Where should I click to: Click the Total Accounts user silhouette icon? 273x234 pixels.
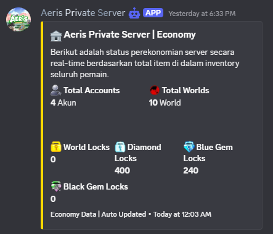[55, 90]
